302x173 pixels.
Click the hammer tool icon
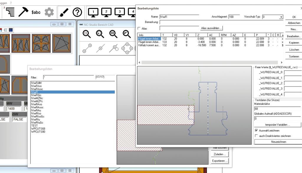coord(23,12)
